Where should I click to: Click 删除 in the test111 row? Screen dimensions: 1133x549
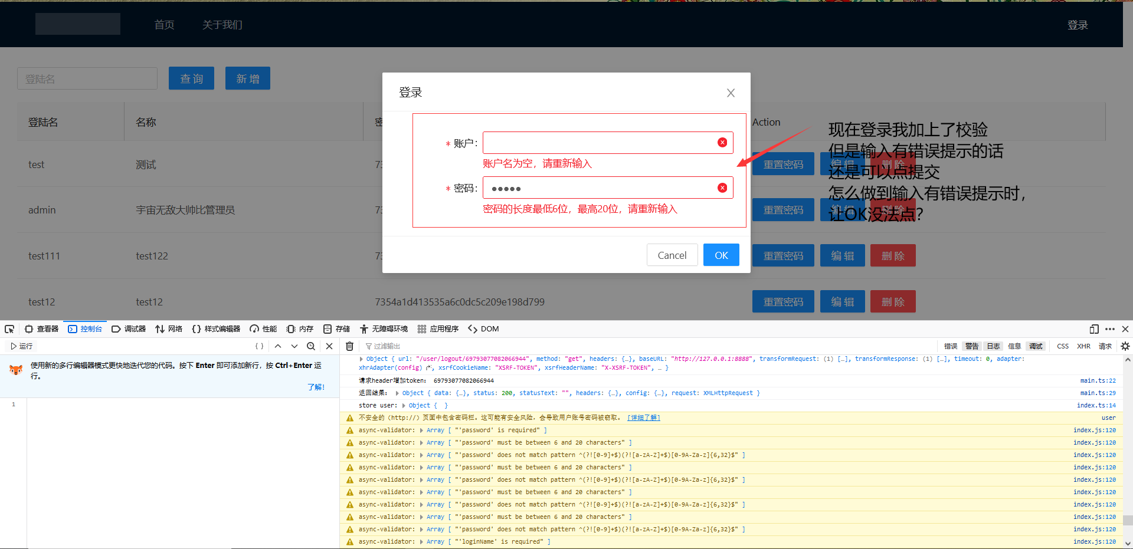893,256
